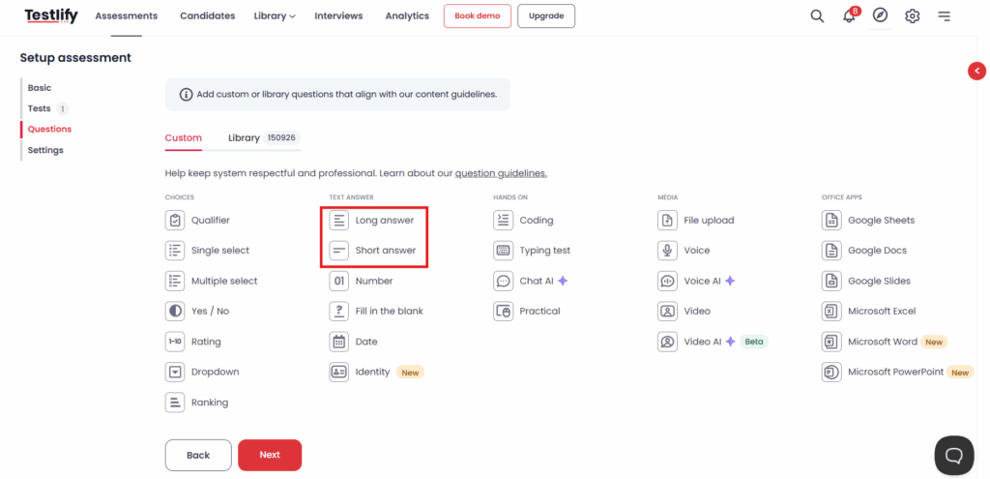
Task: Go to Settings in setup sidebar
Action: click(x=45, y=150)
